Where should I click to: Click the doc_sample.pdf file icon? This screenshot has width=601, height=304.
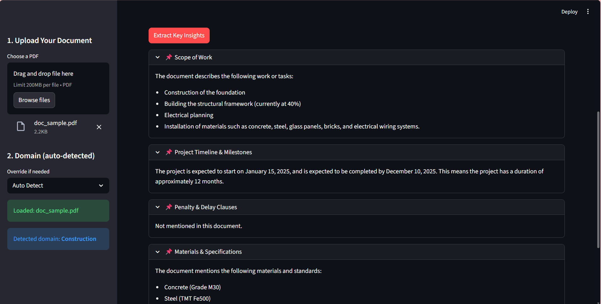pos(21,126)
